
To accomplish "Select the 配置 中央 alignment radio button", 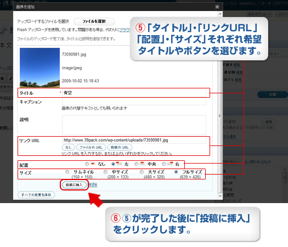I will click(136, 164).
